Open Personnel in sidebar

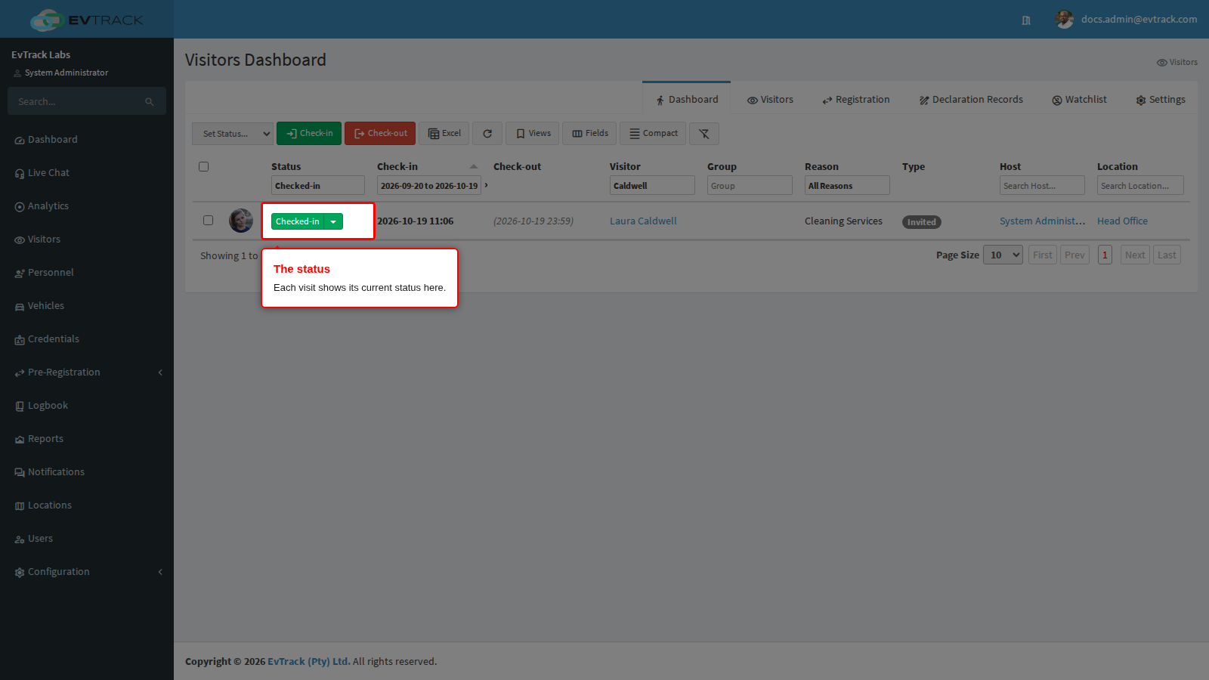coord(51,273)
